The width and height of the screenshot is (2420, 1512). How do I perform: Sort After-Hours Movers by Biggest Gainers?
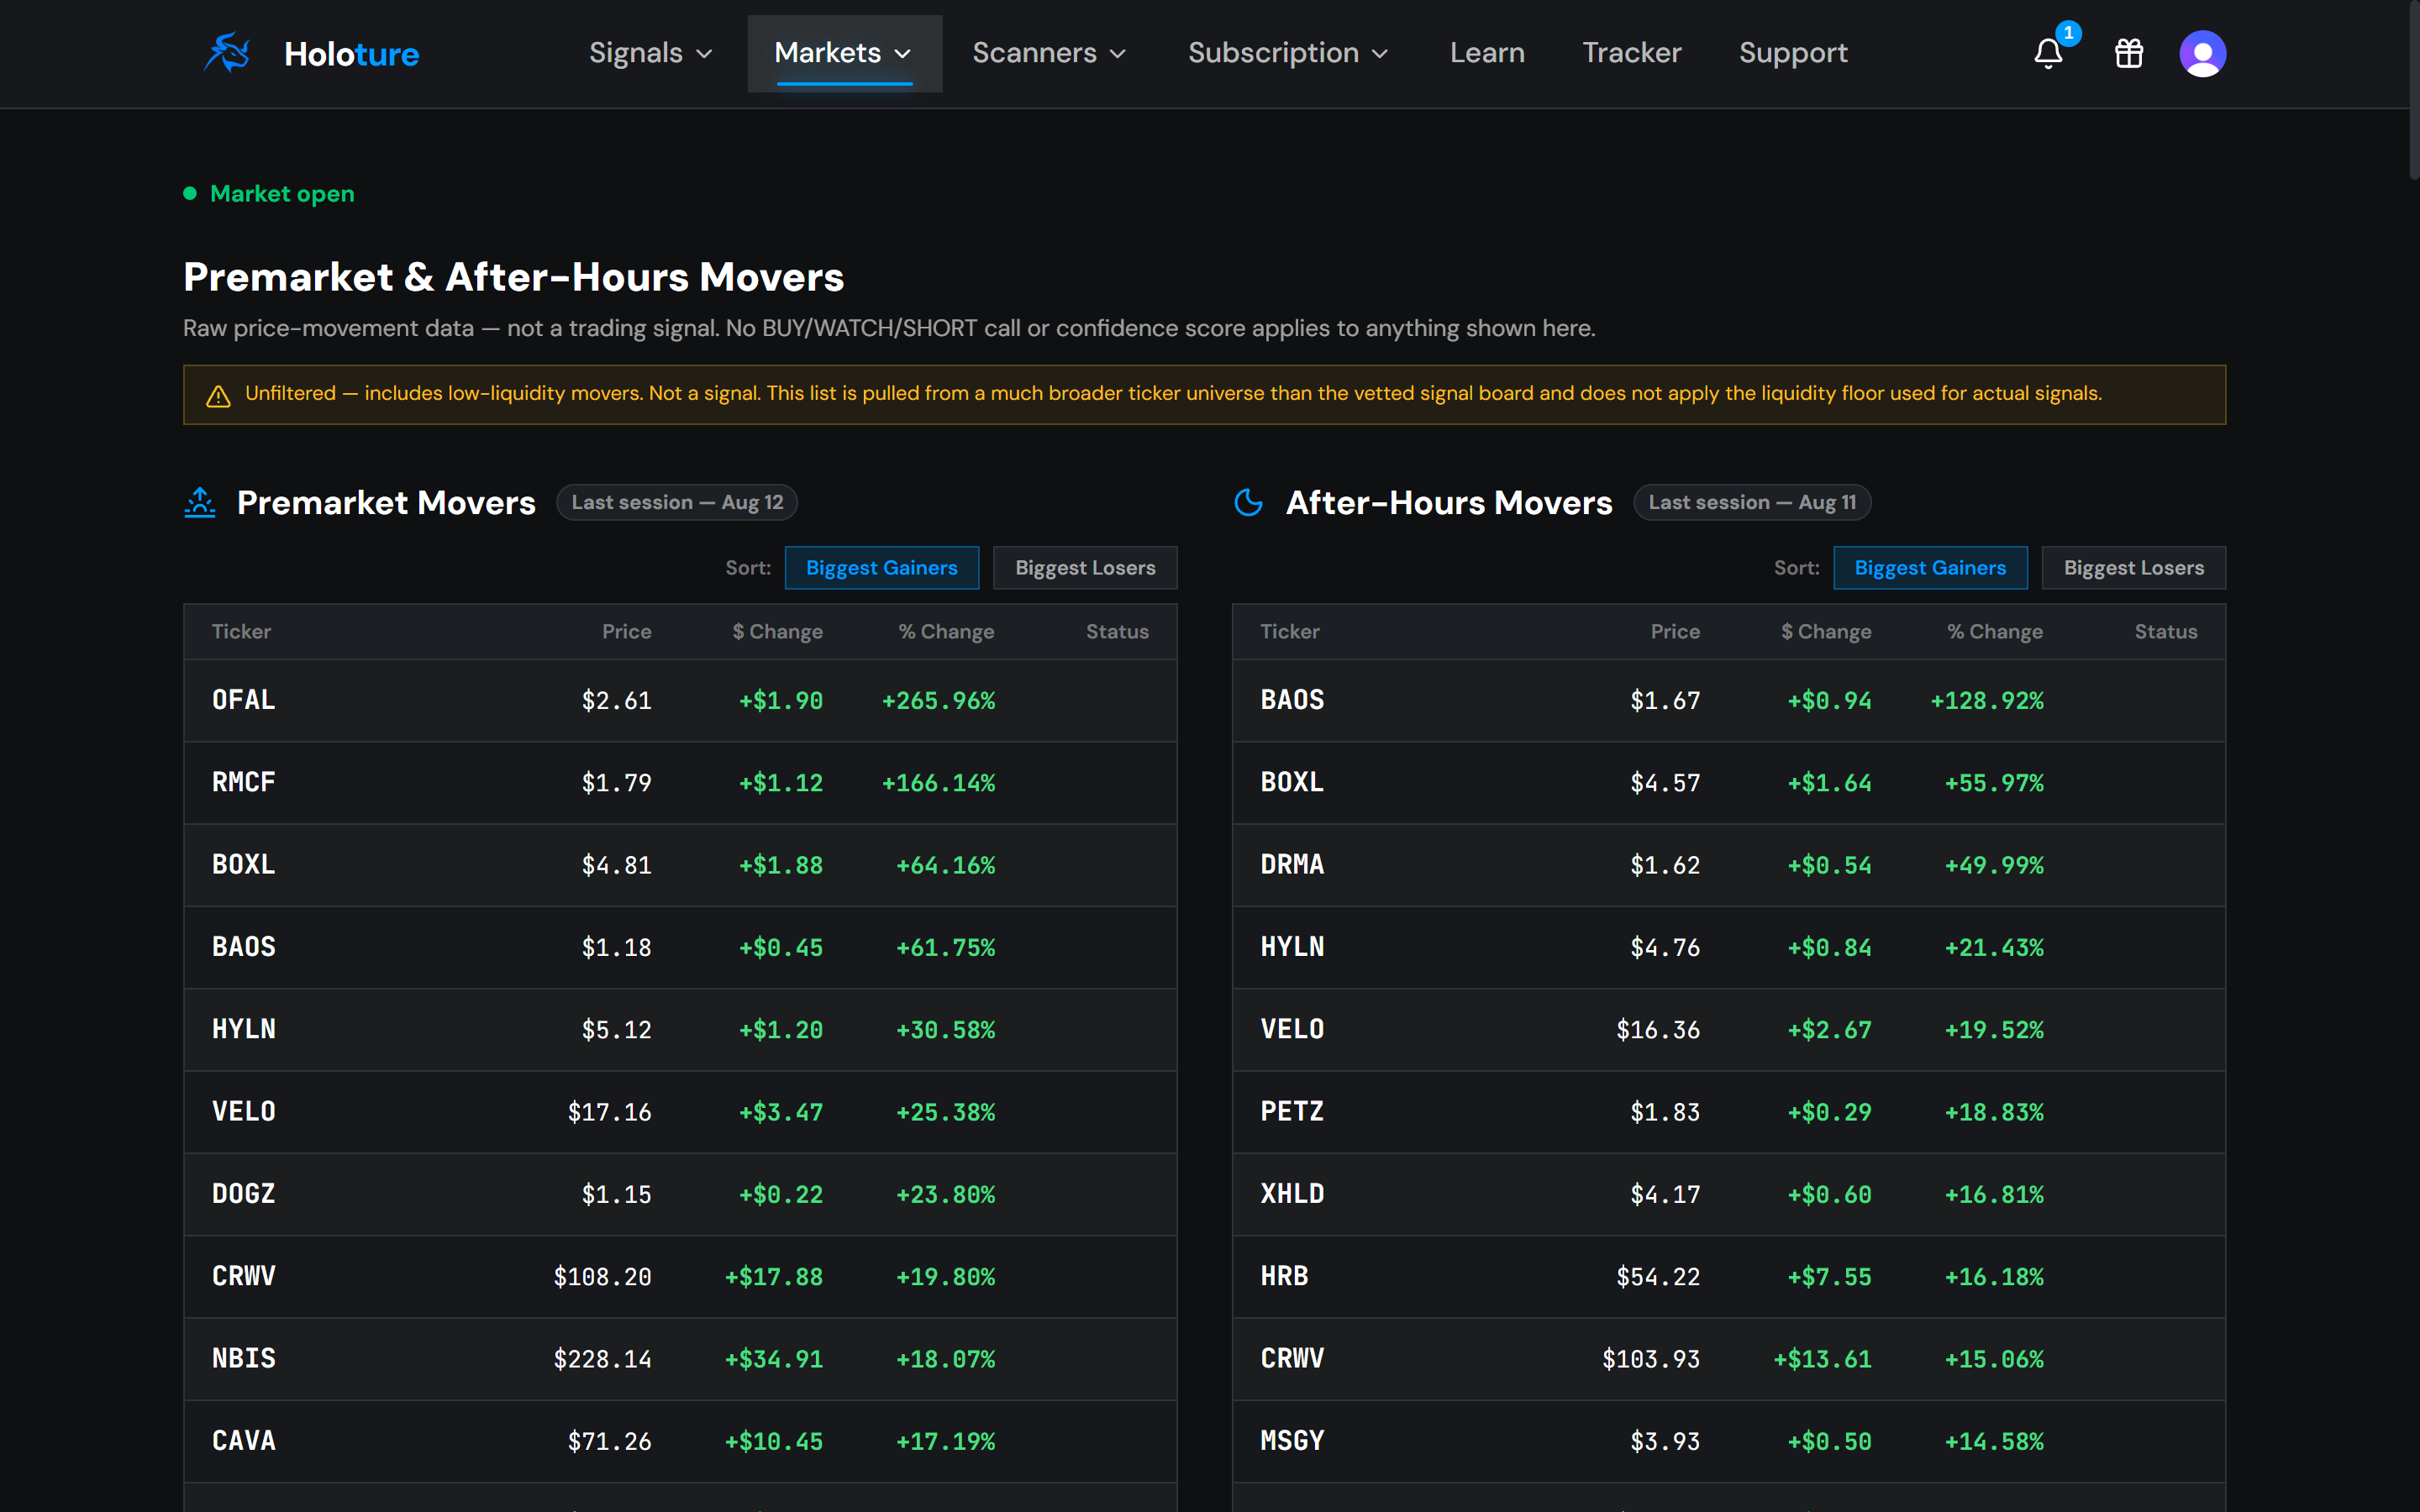pos(1930,568)
